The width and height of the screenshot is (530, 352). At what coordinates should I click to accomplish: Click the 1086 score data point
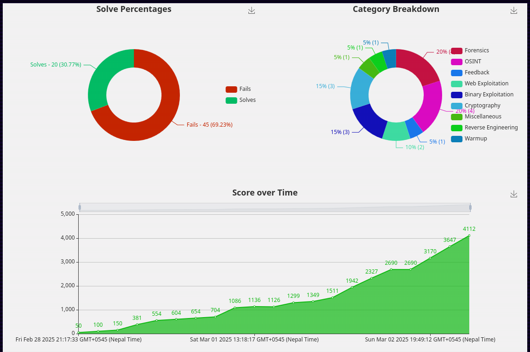[x=235, y=307]
